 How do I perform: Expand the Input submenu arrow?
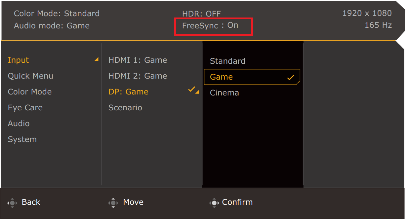pyautogui.click(x=96, y=60)
